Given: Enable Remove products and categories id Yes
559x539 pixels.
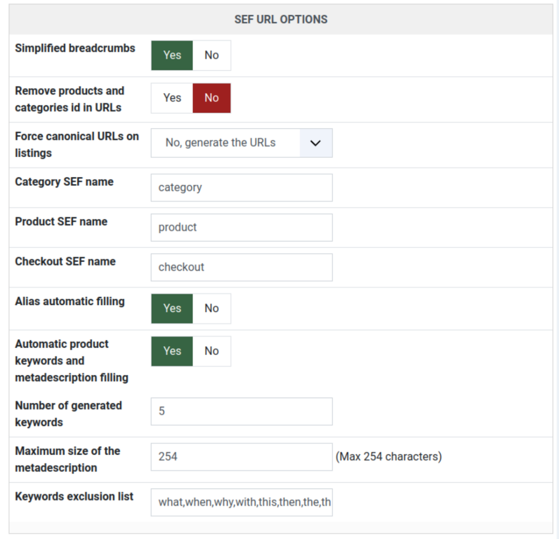Looking at the screenshot, I should click(172, 98).
